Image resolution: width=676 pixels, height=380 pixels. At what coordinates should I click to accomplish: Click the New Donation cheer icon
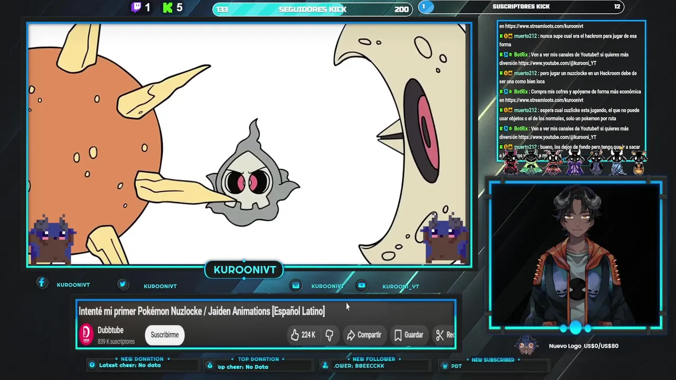(x=92, y=365)
